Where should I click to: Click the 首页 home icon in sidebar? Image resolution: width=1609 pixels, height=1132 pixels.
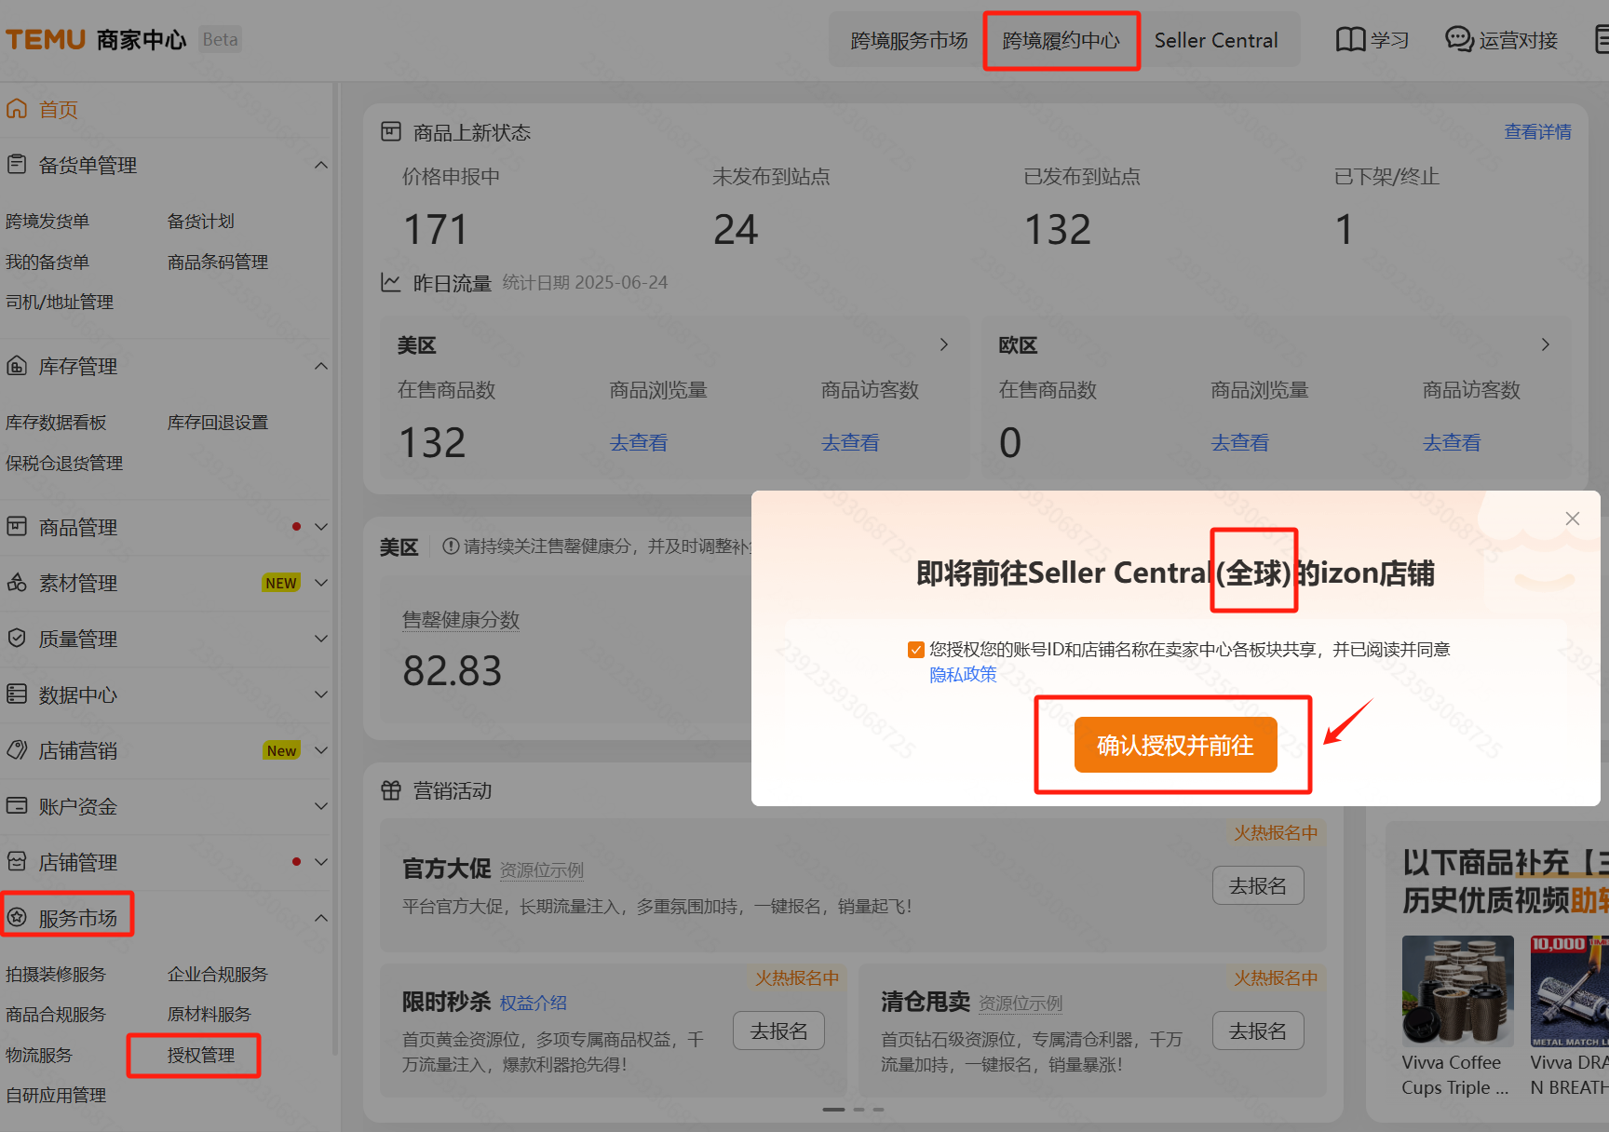pos(16,109)
